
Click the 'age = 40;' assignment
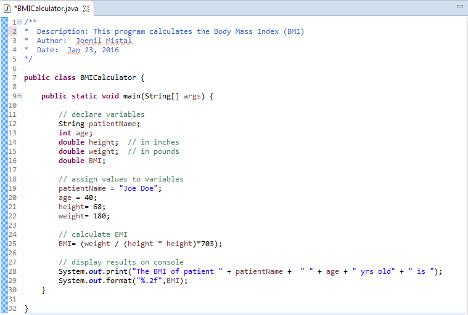tap(78, 197)
